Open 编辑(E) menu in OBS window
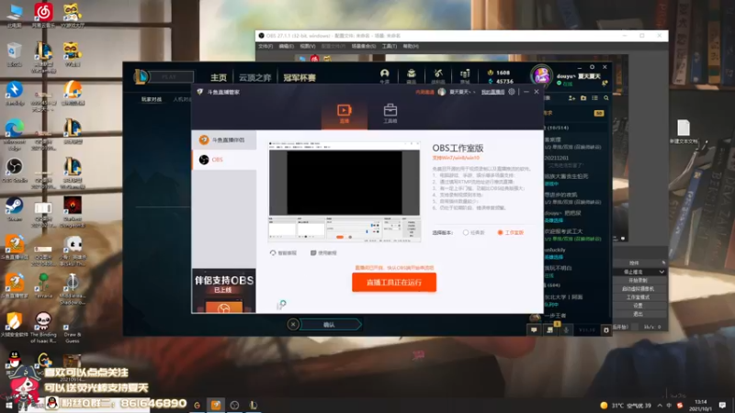The width and height of the screenshot is (735, 413). pyautogui.click(x=287, y=47)
